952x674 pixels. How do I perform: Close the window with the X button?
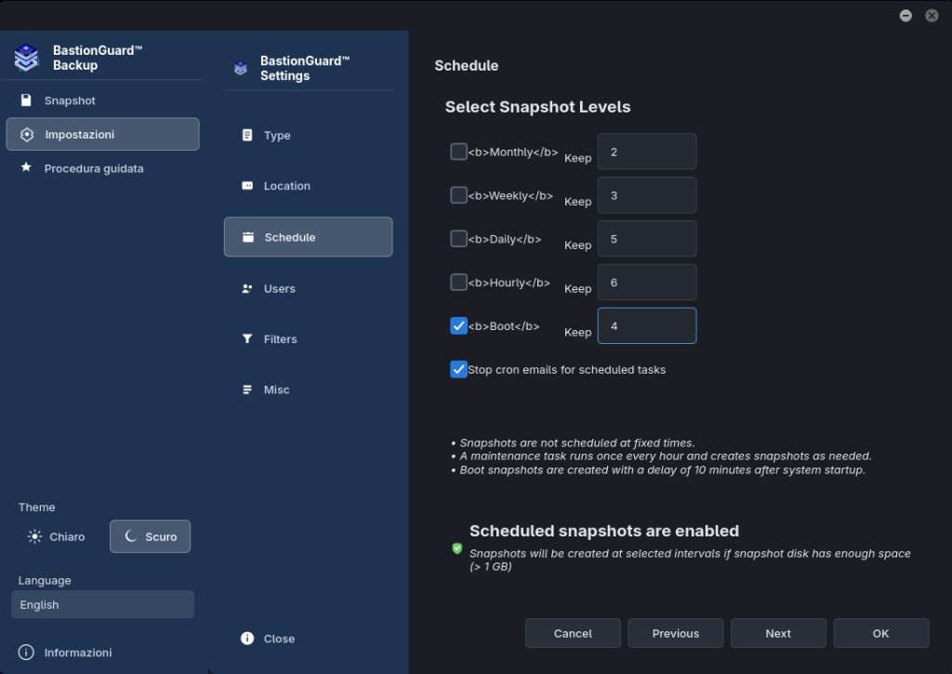tap(932, 16)
